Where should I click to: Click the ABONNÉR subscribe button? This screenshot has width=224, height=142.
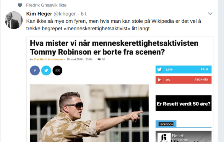201,80
